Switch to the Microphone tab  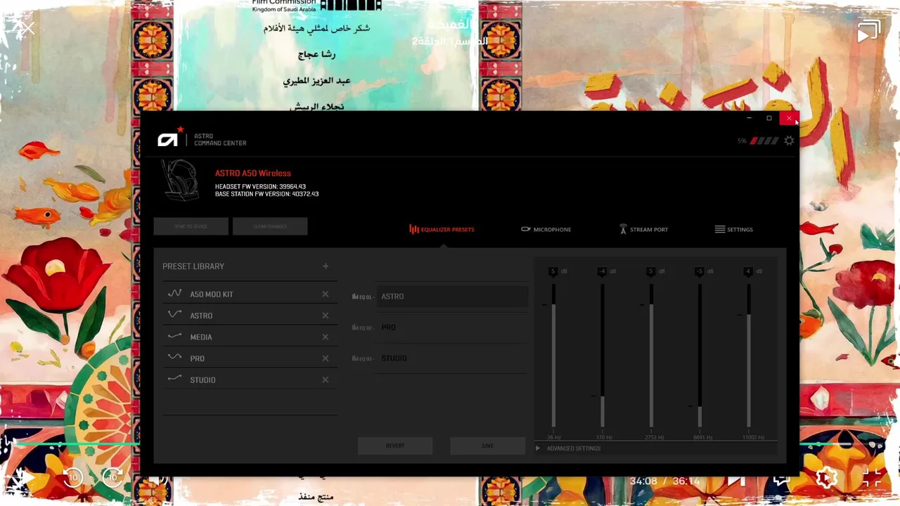click(546, 229)
